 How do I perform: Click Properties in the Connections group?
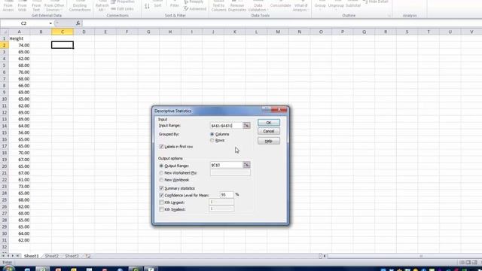click(123, 2)
